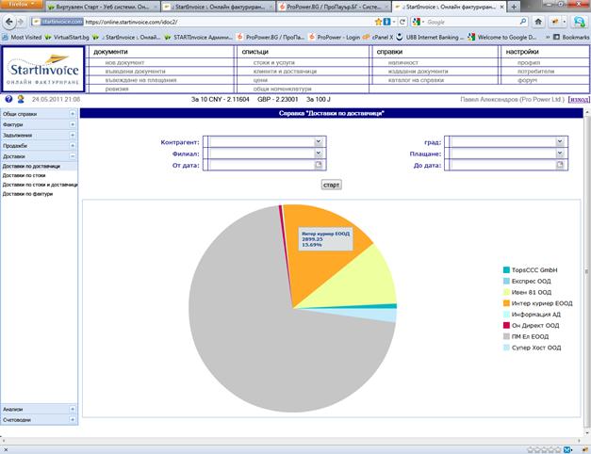Open a new tab with plus button
This screenshot has width=591, height=454.
(514, 7)
